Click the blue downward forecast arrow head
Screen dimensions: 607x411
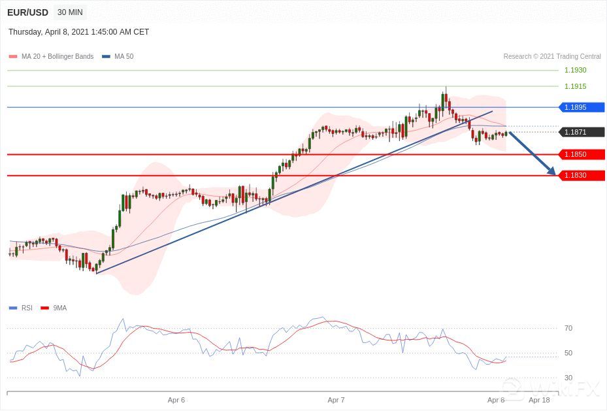tap(552, 171)
